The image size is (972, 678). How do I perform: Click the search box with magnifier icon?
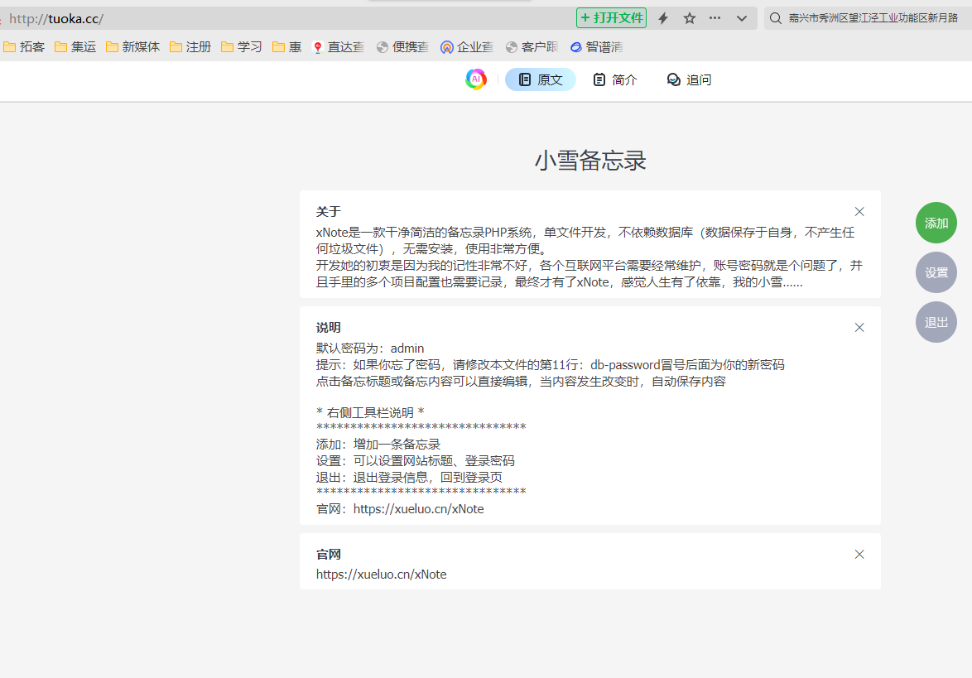coord(865,18)
